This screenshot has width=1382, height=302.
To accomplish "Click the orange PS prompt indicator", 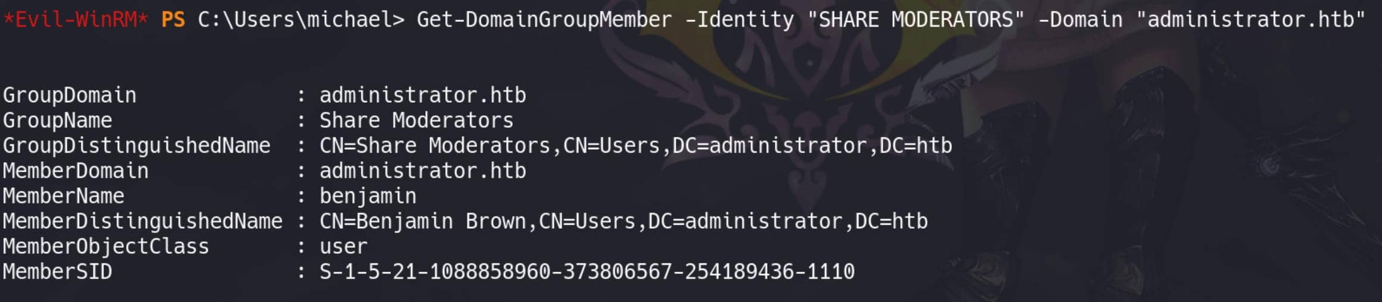I will 173,20.
